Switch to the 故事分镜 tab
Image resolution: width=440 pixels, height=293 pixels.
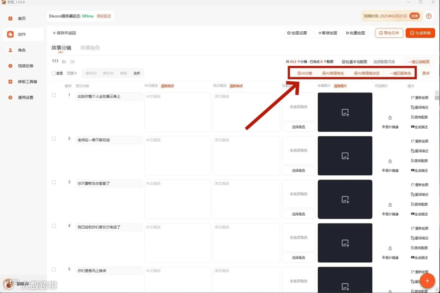click(61, 48)
